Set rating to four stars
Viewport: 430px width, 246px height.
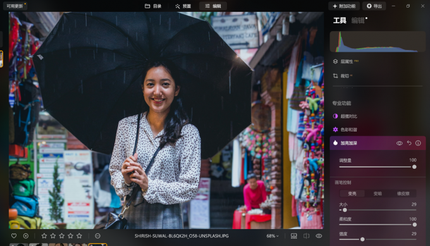[x=70, y=236]
